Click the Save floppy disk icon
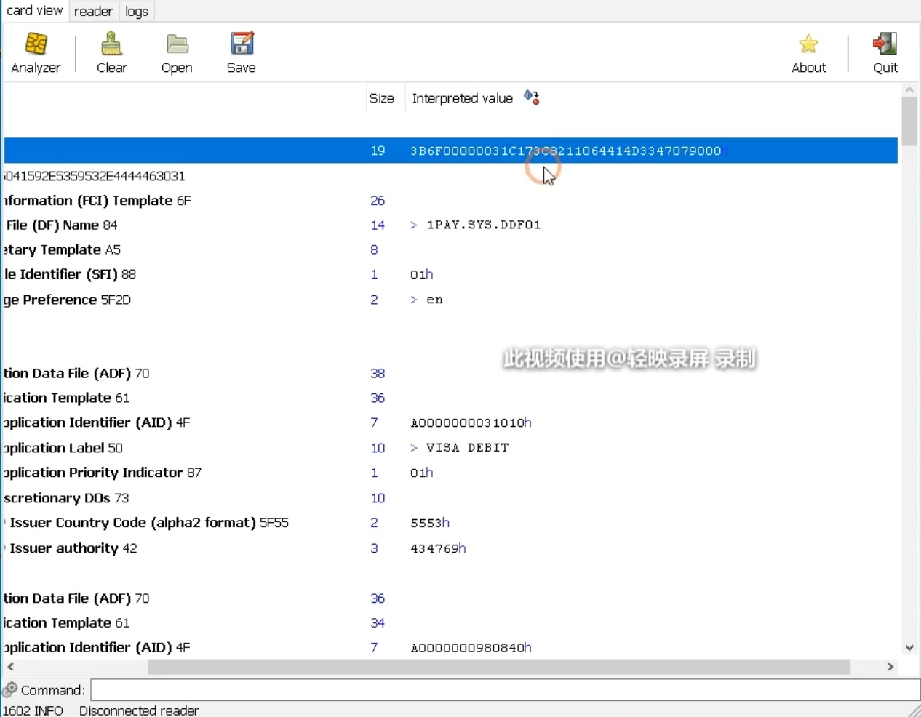This screenshot has height=717, width=921. (242, 45)
